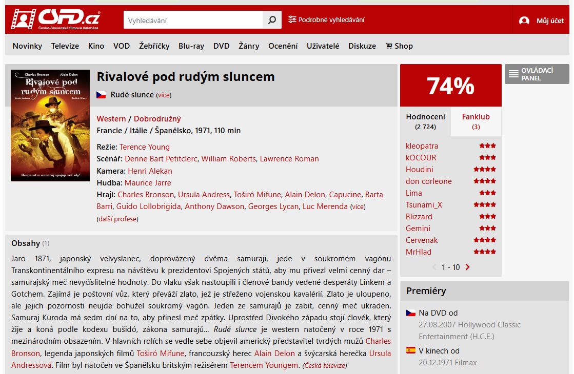Open the Shop cart link

pos(399,46)
